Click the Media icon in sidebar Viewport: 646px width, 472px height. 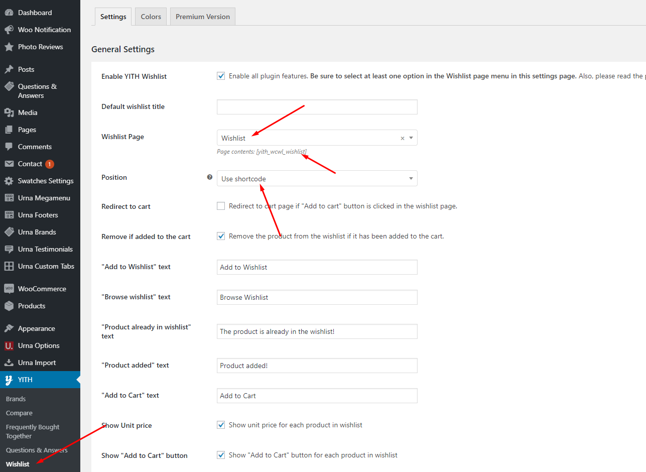tap(9, 112)
